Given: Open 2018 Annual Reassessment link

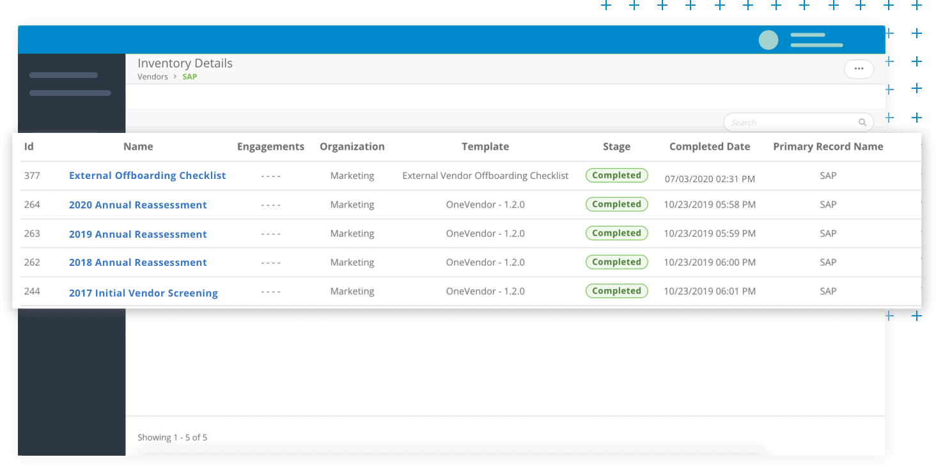Looking at the screenshot, I should (138, 262).
